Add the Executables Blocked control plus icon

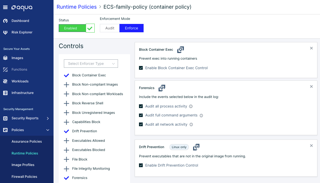pos(66,150)
